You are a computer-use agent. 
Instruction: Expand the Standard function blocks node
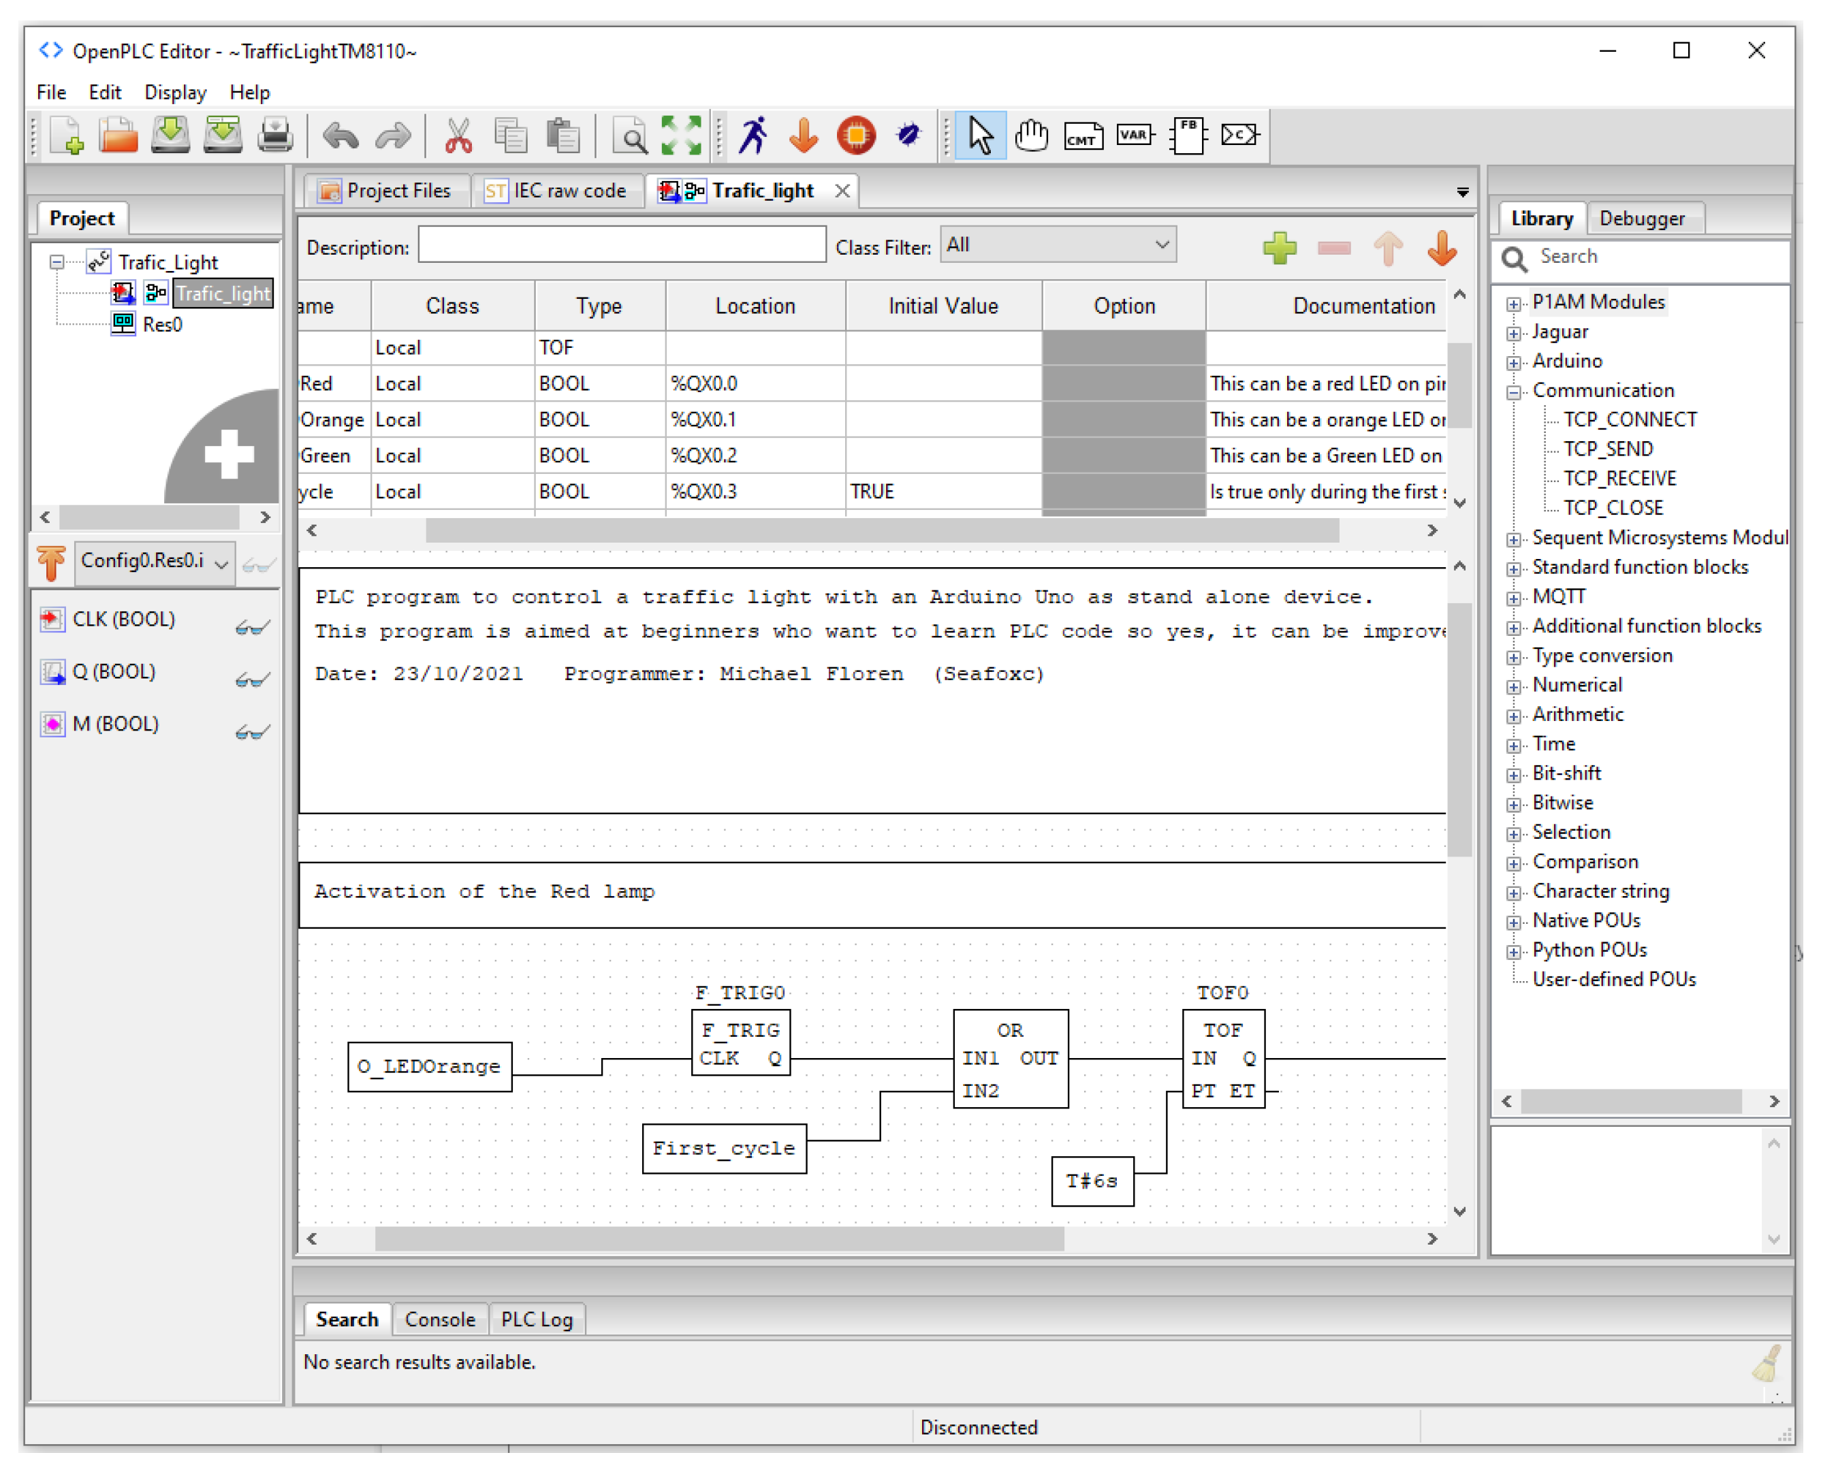click(x=1513, y=568)
